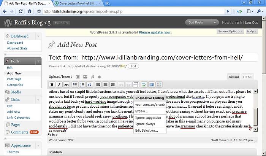Click the insert link toolbar icon
Screen dimensions: 266x156
(121, 84)
